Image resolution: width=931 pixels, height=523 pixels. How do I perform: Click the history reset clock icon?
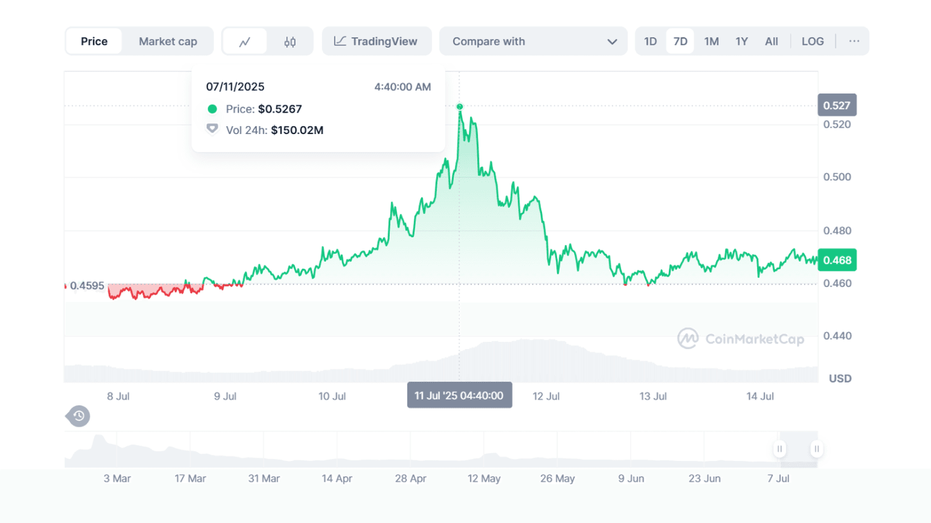click(78, 416)
